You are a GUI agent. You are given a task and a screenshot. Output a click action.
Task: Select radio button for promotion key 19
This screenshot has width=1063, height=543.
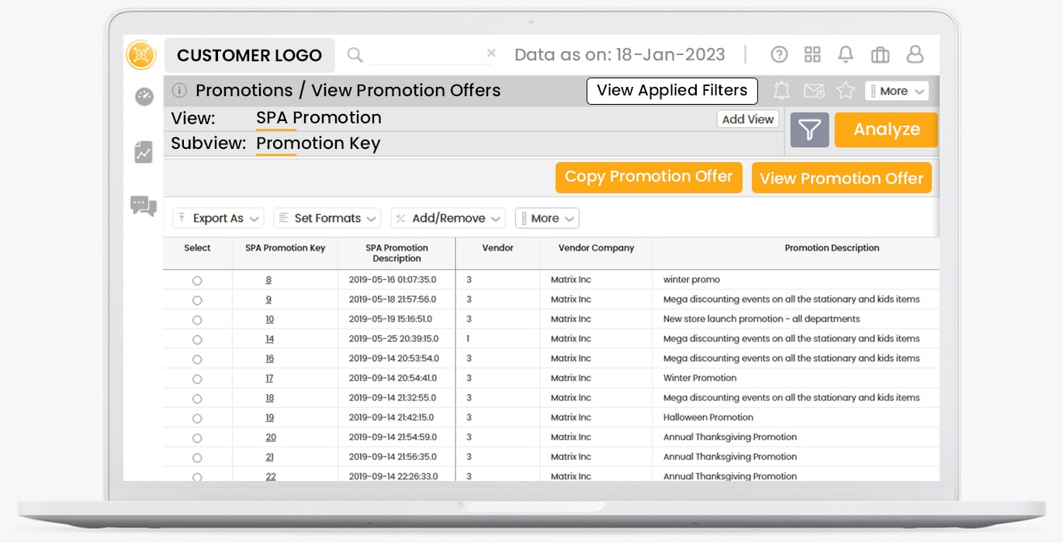click(x=197, y=418)
